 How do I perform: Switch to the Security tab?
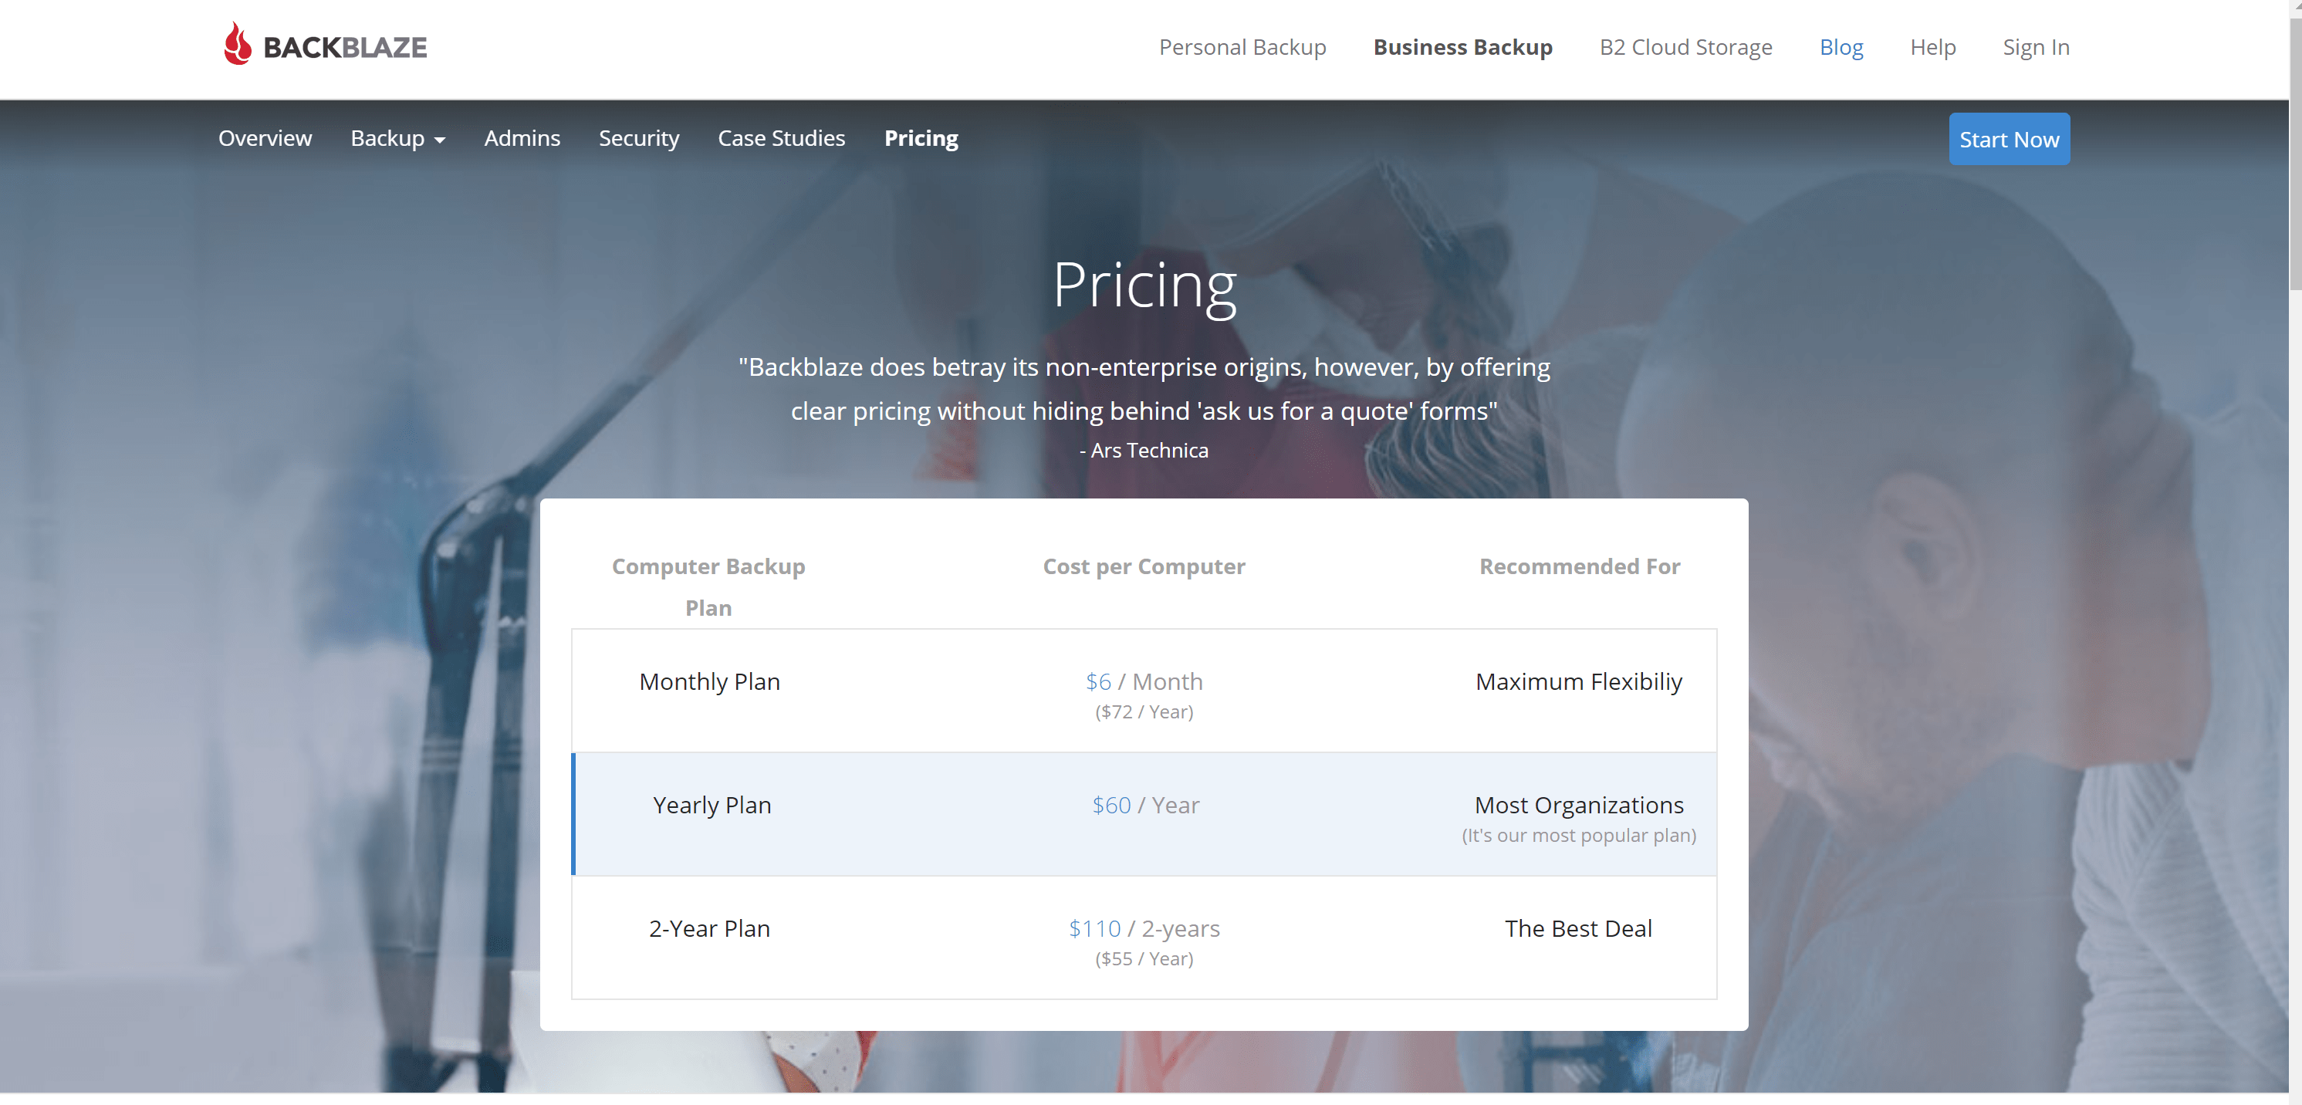click(639, 138)
